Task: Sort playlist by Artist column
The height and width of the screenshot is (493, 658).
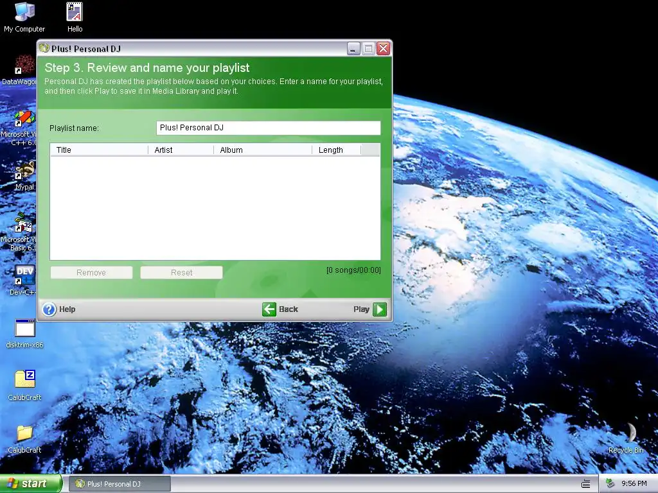Action: [181, 150]
